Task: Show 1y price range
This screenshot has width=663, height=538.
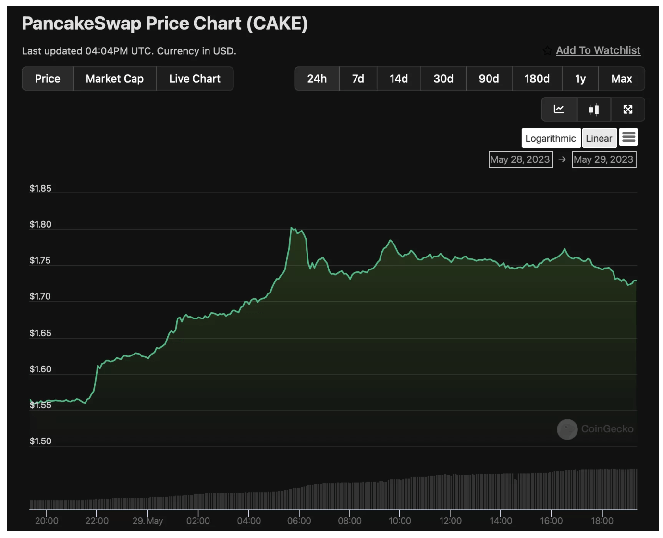Action: pyautogui.click(x=580, y=79)
